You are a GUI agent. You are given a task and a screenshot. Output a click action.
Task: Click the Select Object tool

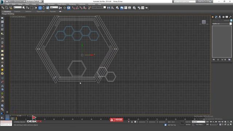pyautogui.click(x=24, y=8)
